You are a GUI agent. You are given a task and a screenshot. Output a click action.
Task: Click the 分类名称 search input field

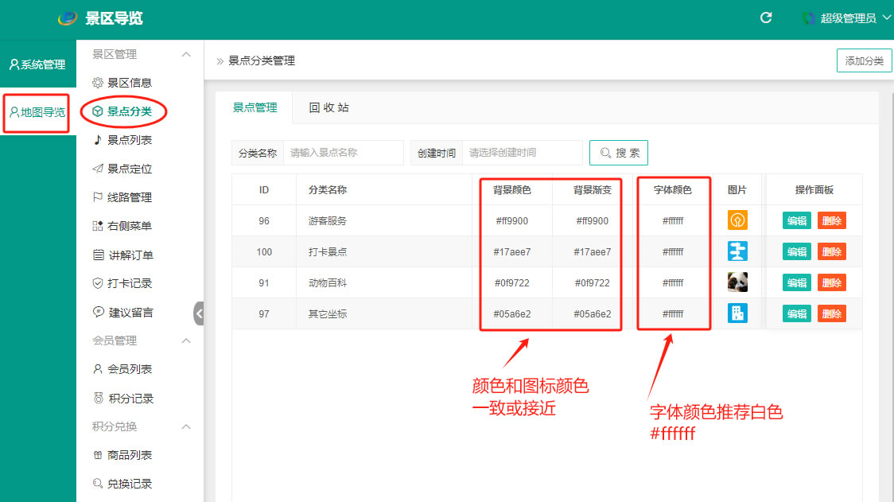[x=343, y=153]
